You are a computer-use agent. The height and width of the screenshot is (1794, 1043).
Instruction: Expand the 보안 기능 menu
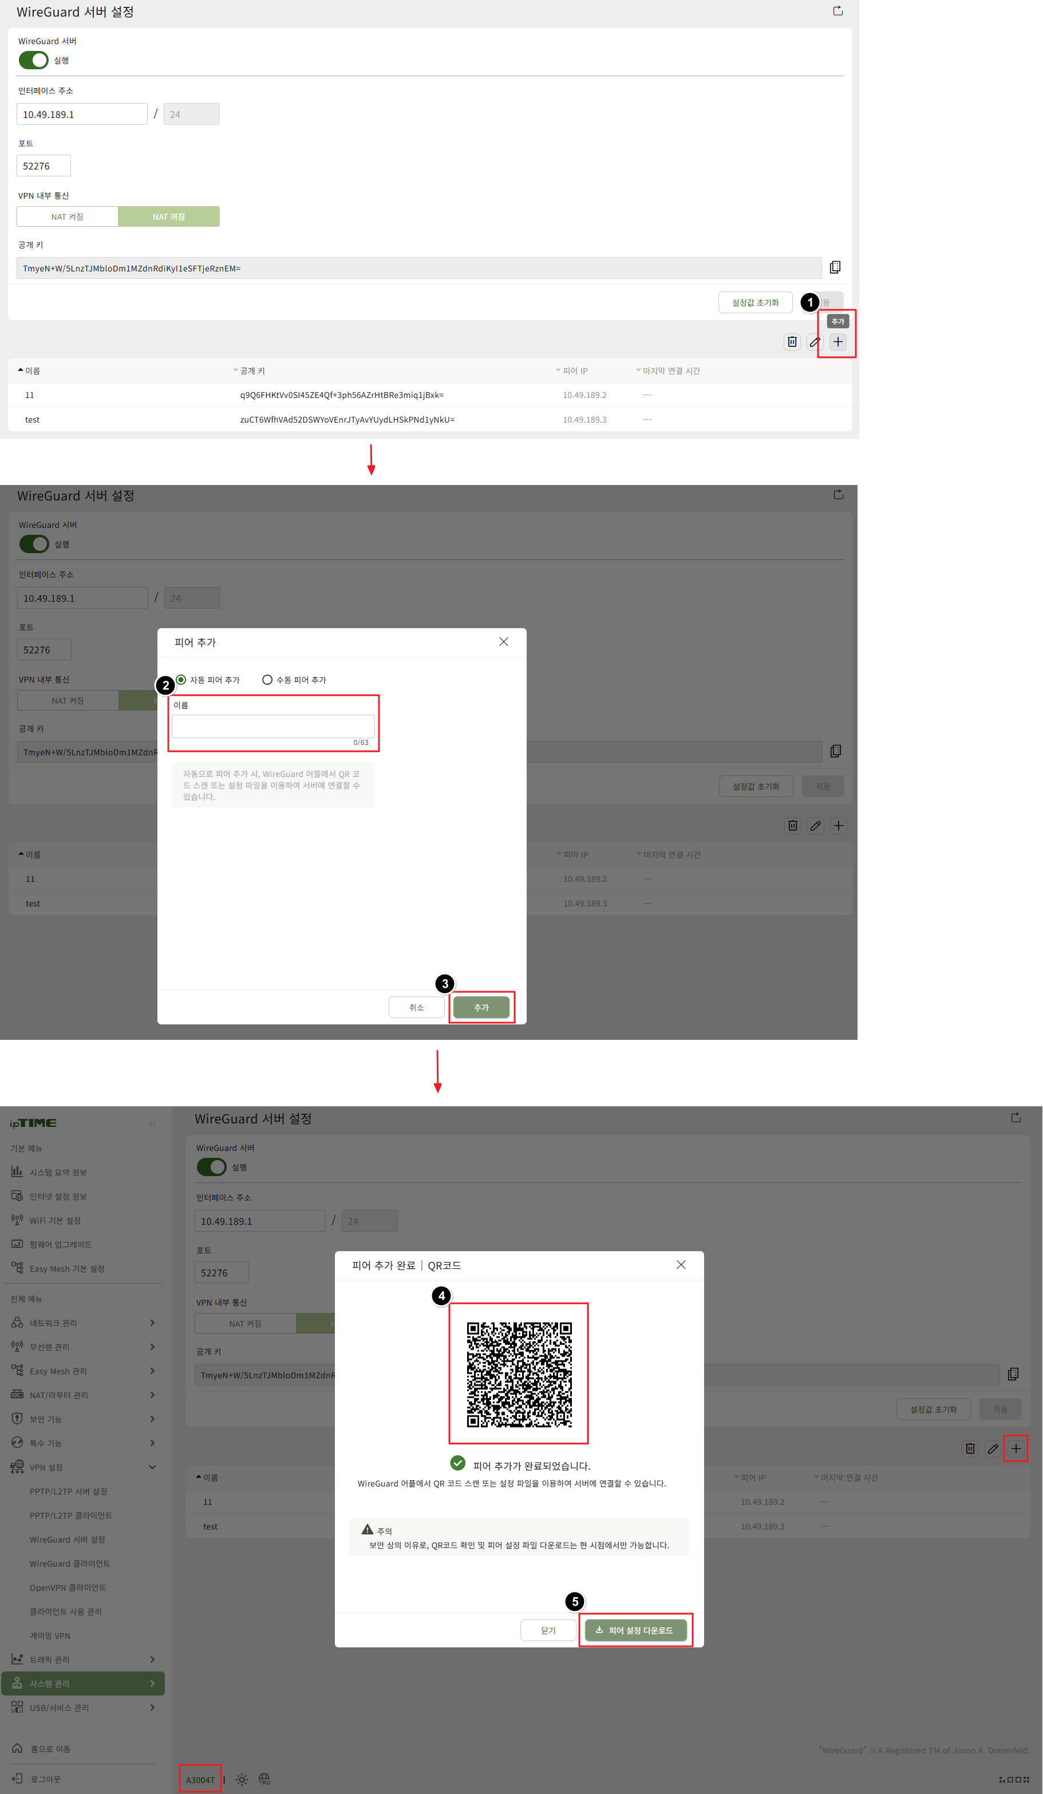pos(83,1419)
